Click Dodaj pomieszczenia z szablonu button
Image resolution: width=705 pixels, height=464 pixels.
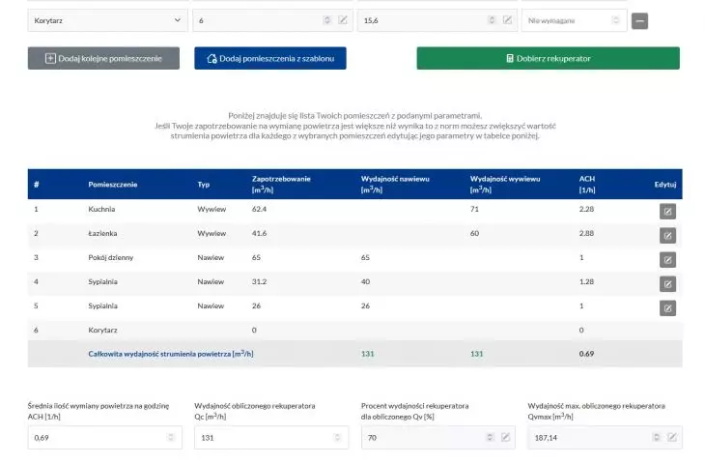(x=270, y=59)
